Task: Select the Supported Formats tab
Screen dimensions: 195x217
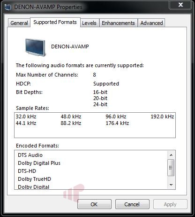Action: (55, 22)
